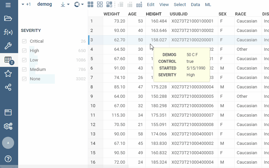The image size is (269, 168).
Task: Click the demog table name
Action: pyautogui.click(x=45, y=4)
